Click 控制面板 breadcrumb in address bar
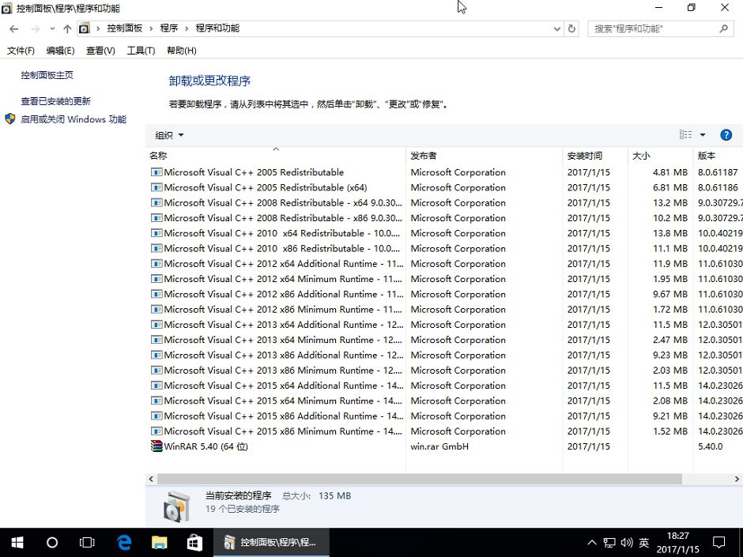 (x=125, y=28)
